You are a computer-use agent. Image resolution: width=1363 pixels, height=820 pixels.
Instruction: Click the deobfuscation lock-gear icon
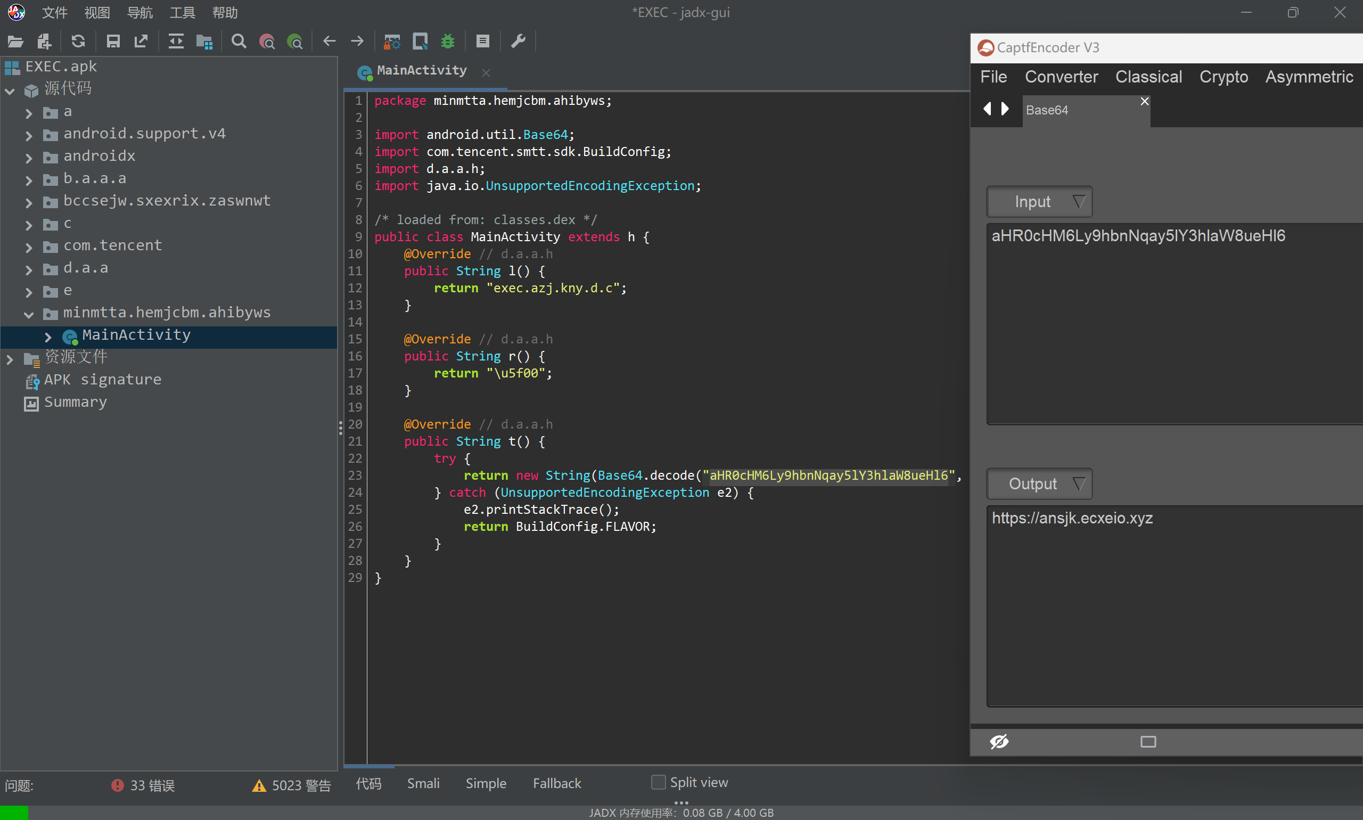[392, 42]
